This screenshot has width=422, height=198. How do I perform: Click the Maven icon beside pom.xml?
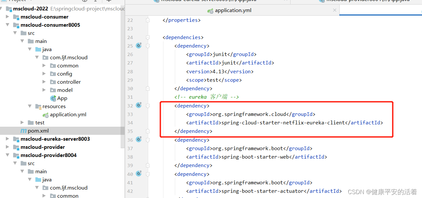click(x=23, y=131)
